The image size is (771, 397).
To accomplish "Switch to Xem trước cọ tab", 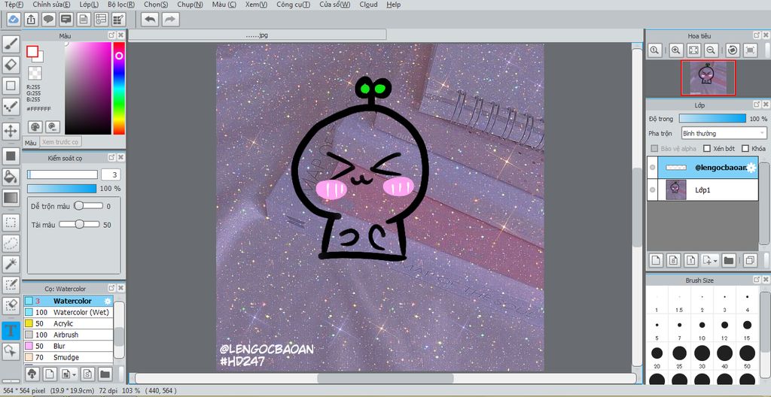I will point(60,142).
